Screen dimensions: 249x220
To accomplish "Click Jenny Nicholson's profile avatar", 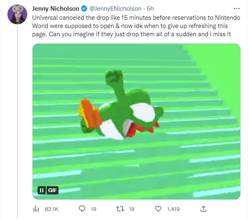I will 17,14.
